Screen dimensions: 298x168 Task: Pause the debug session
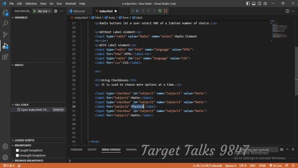tap(137, 11)
